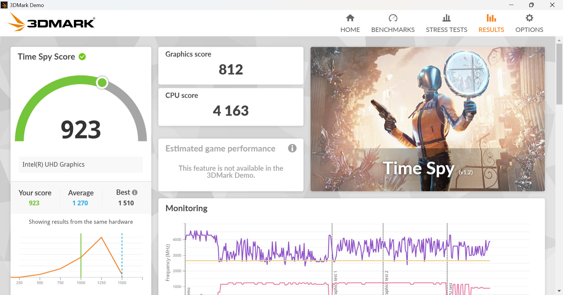Select the BENCHMARKS tab label

click(x=393, y=30)
